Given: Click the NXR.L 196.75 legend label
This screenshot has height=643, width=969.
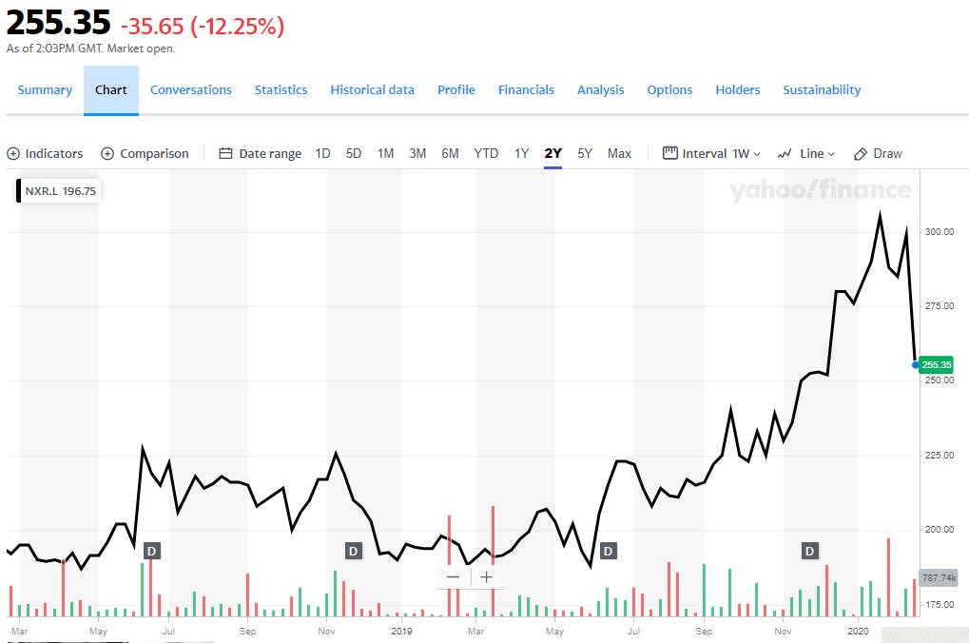Looking at the screenshot, I should [x=60, y=191].
